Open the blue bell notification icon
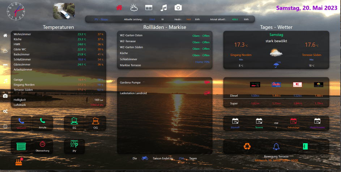The height and width of the screenshot is (172, 341). tap(276, 147)
